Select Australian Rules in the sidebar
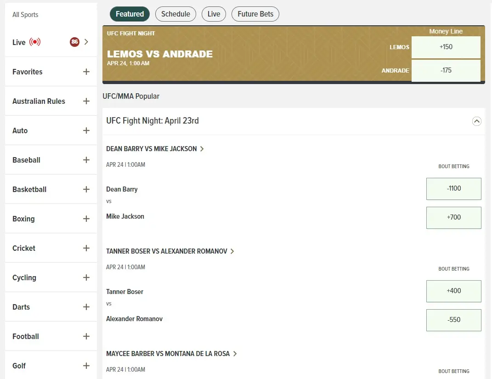Screen dimensions: 492x379 39,101
